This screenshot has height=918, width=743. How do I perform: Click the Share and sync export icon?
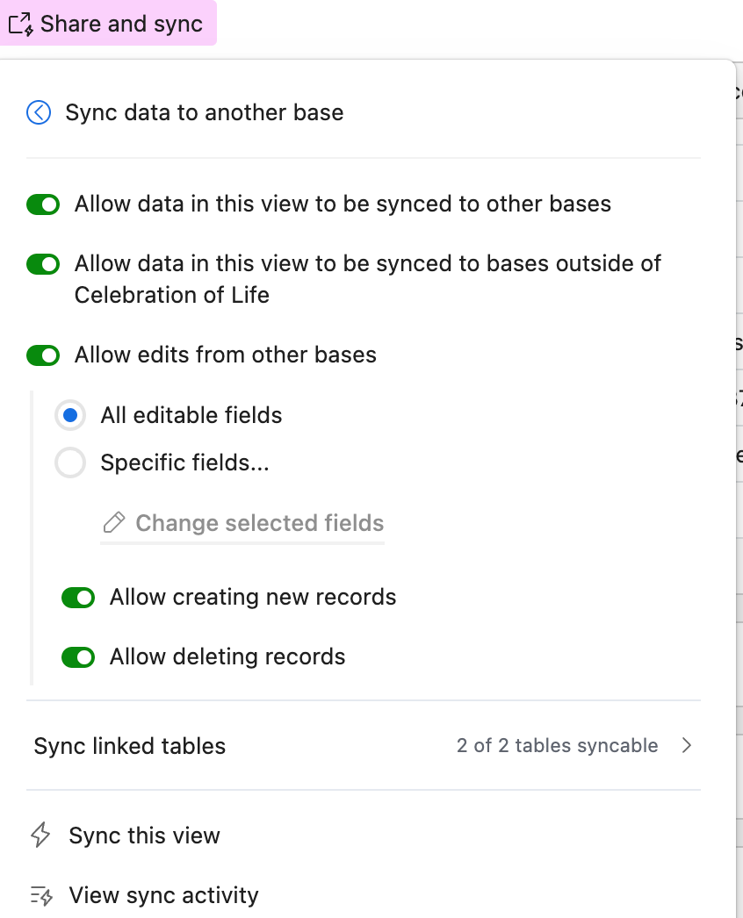(20, 24)
